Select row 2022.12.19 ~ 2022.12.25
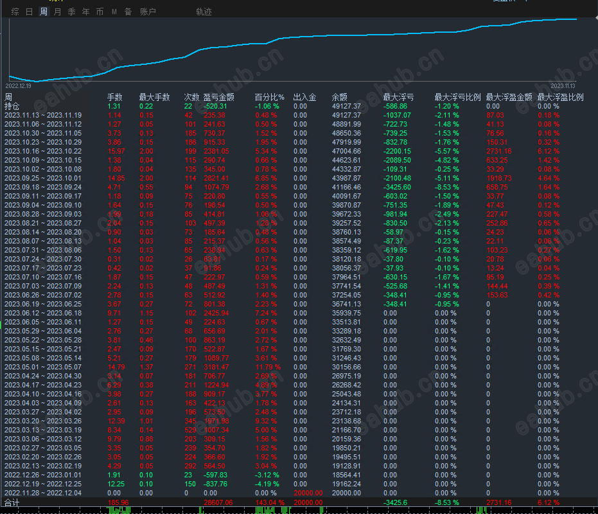This screenshot has height=514, width=598. point(299,484)
